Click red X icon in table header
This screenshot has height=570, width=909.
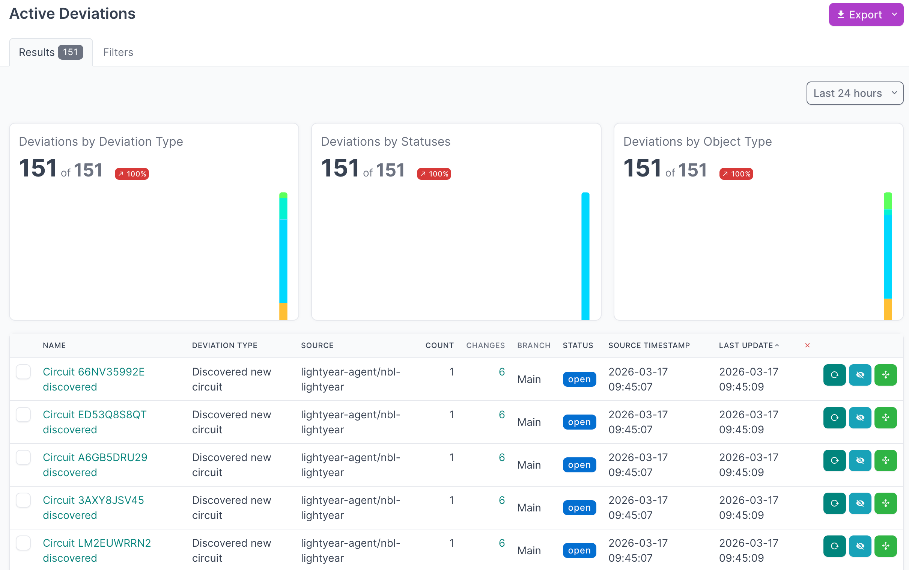(807, 345)
